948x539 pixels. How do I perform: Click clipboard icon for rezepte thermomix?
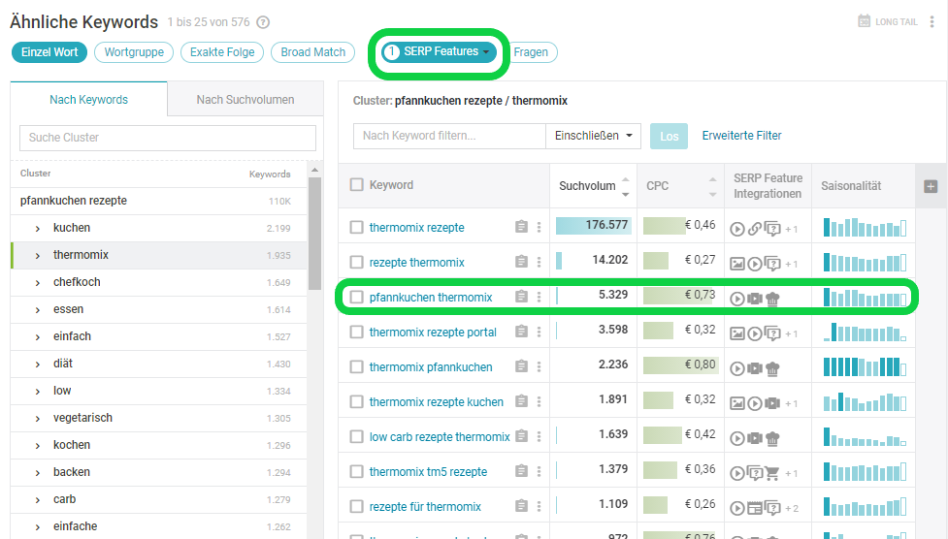(x=521, y=262)
